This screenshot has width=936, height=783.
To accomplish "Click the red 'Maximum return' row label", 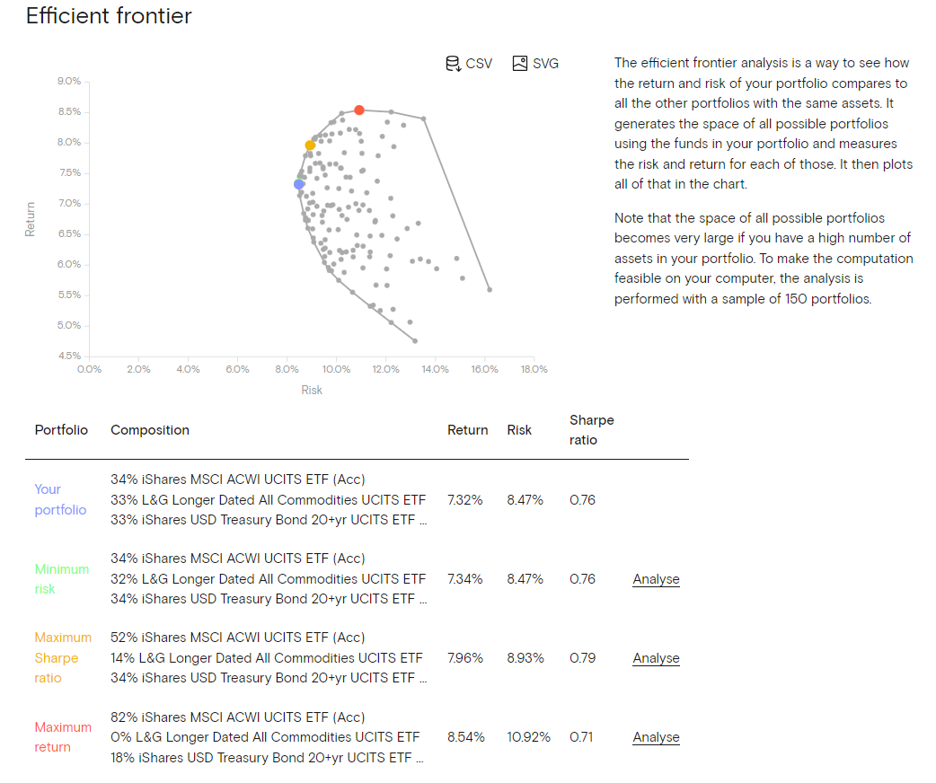I will [x=63, y=737].
